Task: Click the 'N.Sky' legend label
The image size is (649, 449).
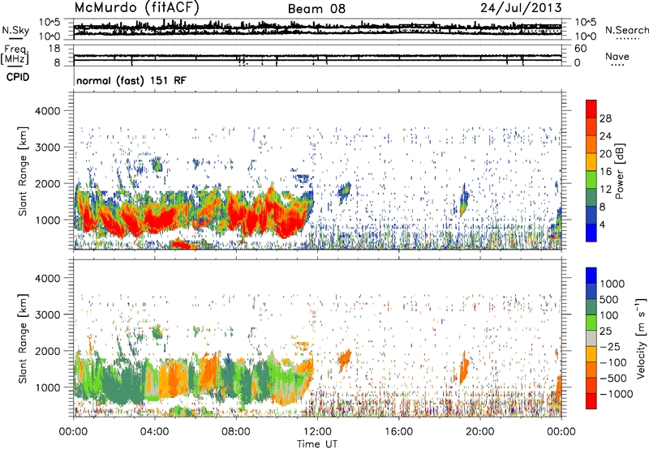Action: pos(15,30)
